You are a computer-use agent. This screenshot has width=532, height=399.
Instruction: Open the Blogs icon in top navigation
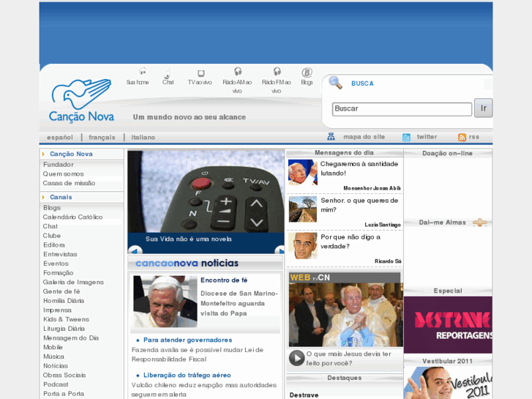tap(307, 72)
